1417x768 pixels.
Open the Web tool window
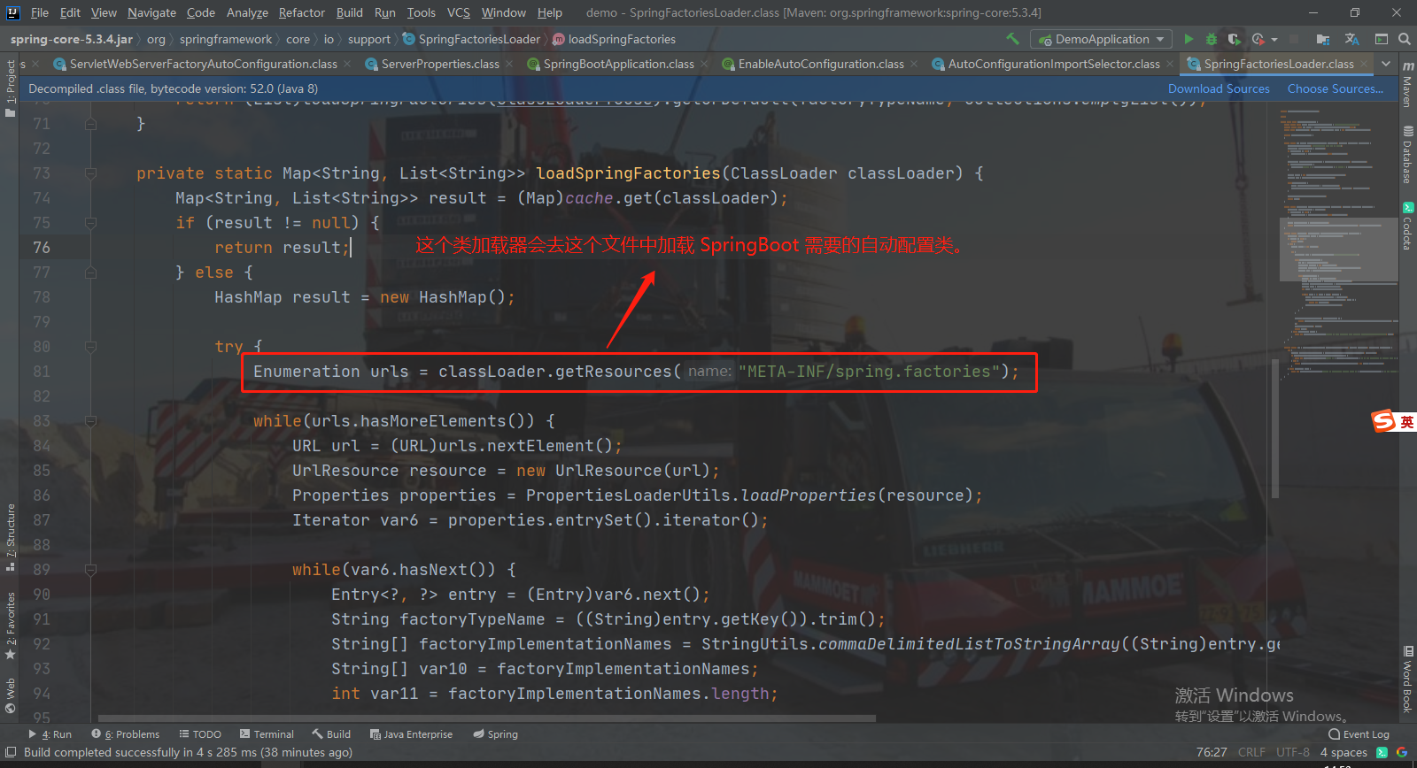pyautogui.click(x=11, y=695)
